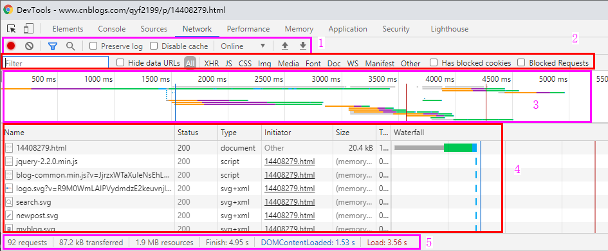608x251 pixels.
Task: Click the file icon beside jquery-2.2.0.min.js
Action: click(x=9, y=162)
